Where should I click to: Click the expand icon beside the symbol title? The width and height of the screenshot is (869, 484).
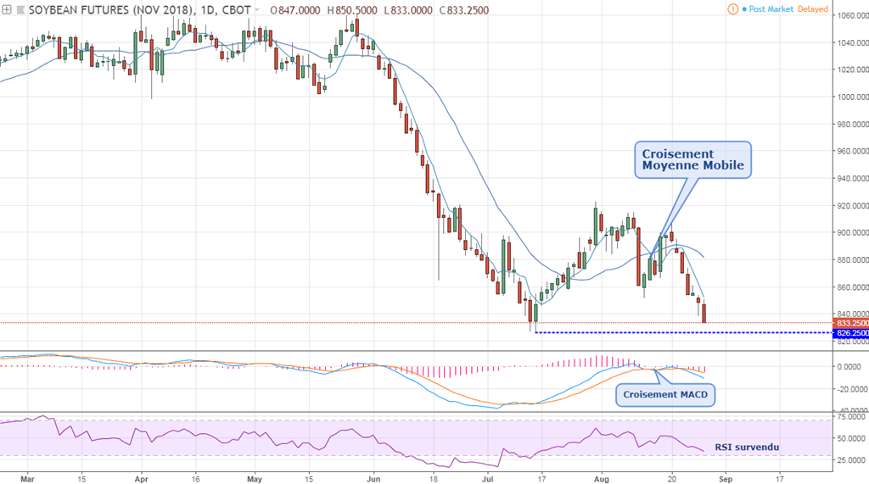(8, 9)
